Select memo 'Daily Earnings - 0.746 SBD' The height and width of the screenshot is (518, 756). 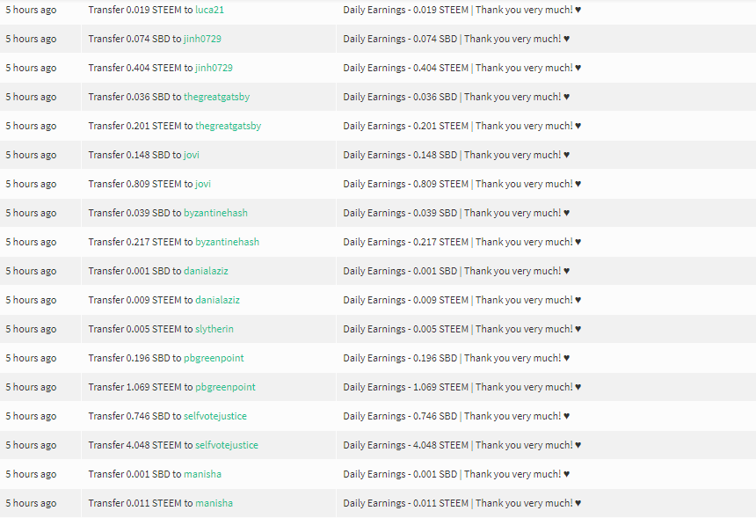(400, 416)
